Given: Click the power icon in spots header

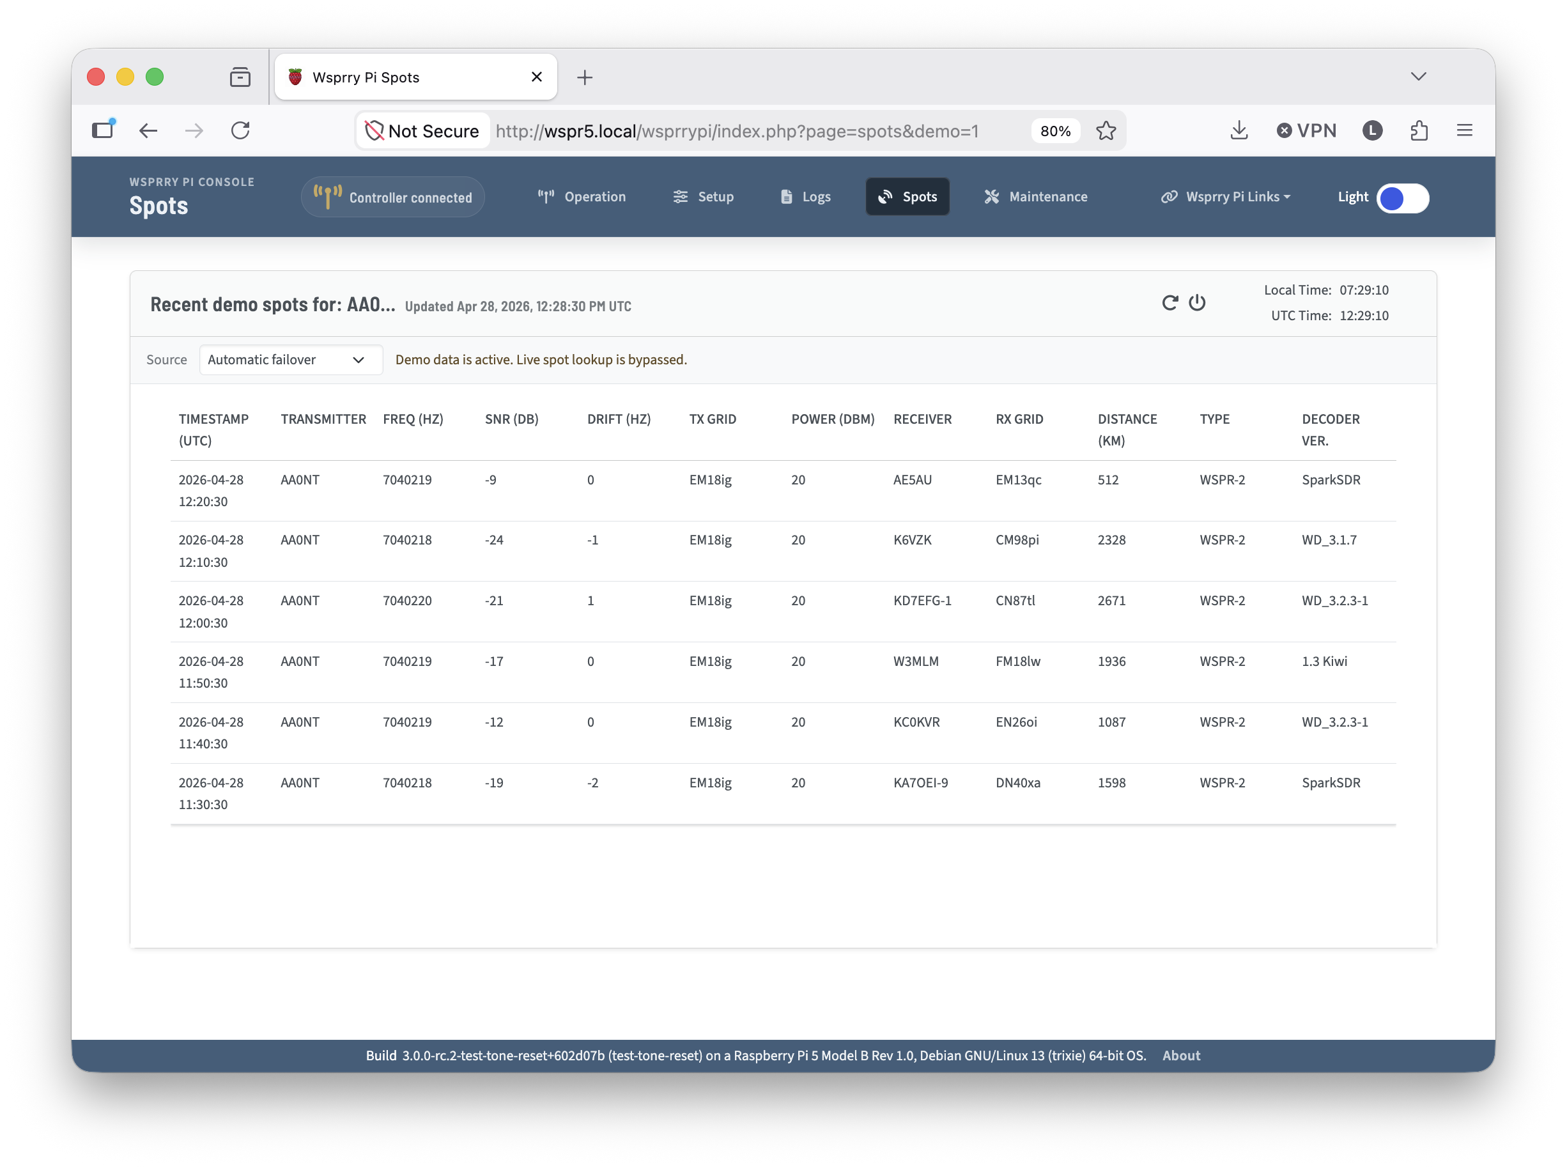Looking at the screenshot, I should (x=1197, y=303).
